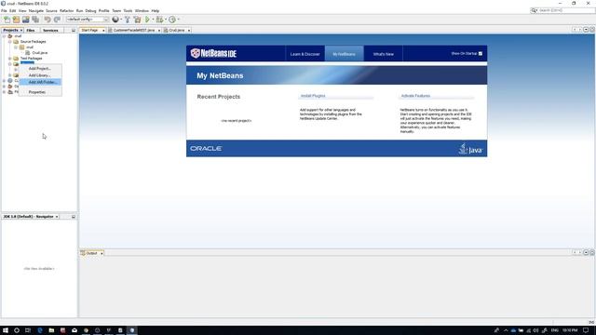The image size is (596, 335).
Task: Select Crud.java in the project tree
Action: click(x=39, y=53)
